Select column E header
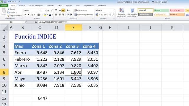189x106 pixels. point(73,27)
